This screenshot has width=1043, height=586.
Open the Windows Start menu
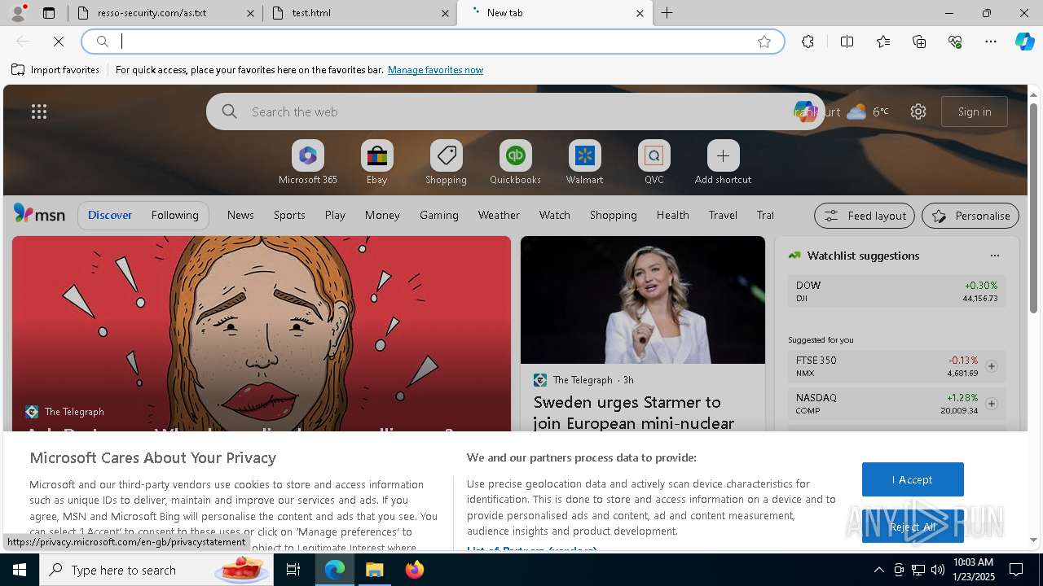tap(20, 570)
